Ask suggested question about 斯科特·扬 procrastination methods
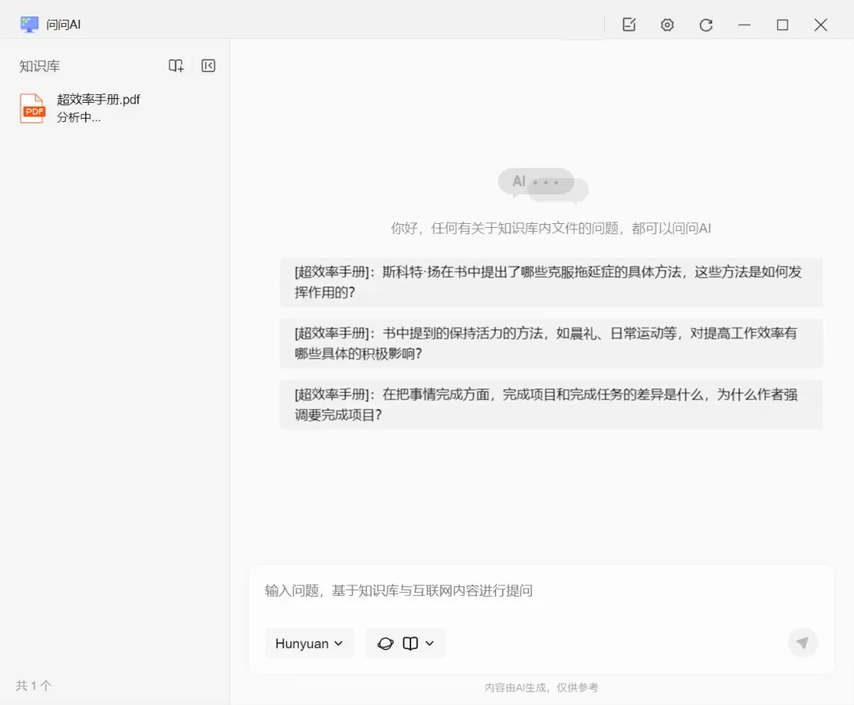Viewport: 854px width, 705px height. point(550,282)
